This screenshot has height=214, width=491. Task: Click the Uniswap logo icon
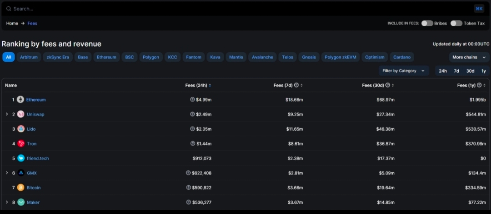tap(21, 114)
